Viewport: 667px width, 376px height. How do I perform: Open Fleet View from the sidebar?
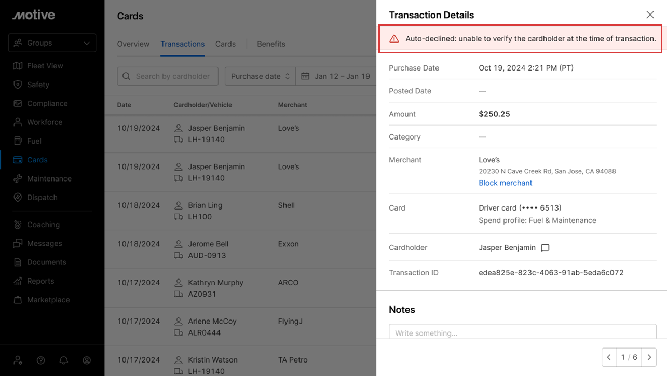[45, 66]
